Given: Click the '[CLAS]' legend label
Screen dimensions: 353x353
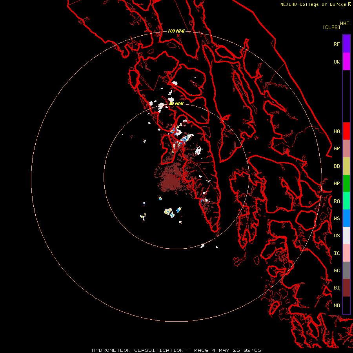Looking at the screenshot, I should click(x=331, y=27).
